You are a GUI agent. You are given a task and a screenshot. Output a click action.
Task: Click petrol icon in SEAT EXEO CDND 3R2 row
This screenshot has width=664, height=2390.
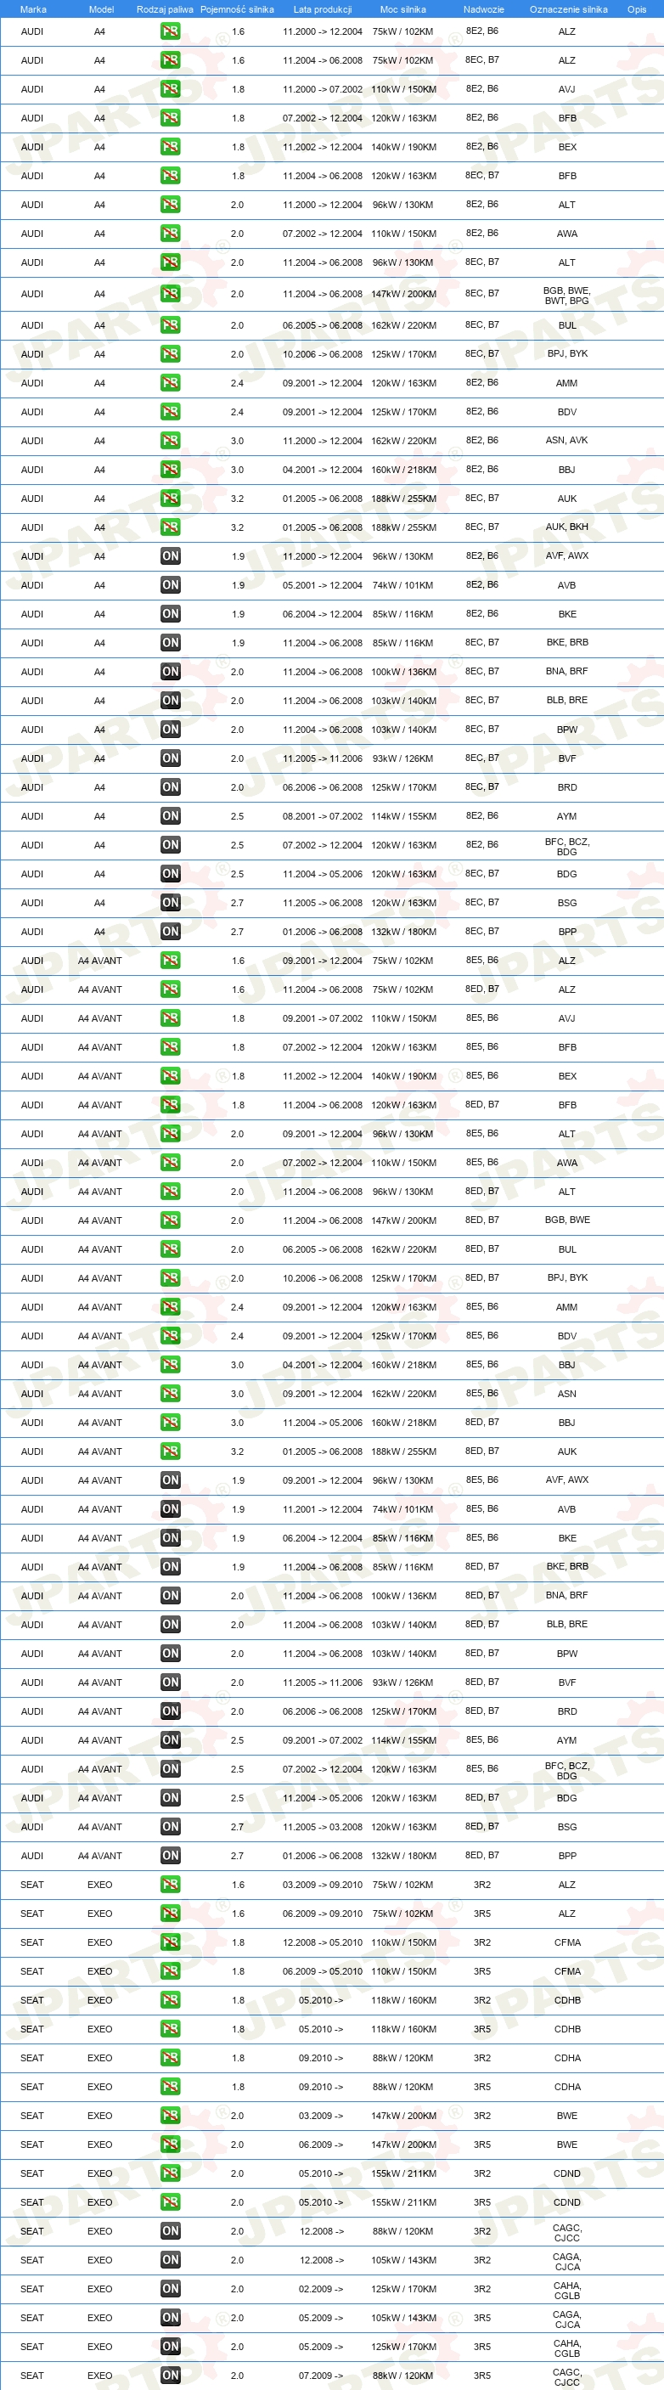click(x=170, y=2173)
